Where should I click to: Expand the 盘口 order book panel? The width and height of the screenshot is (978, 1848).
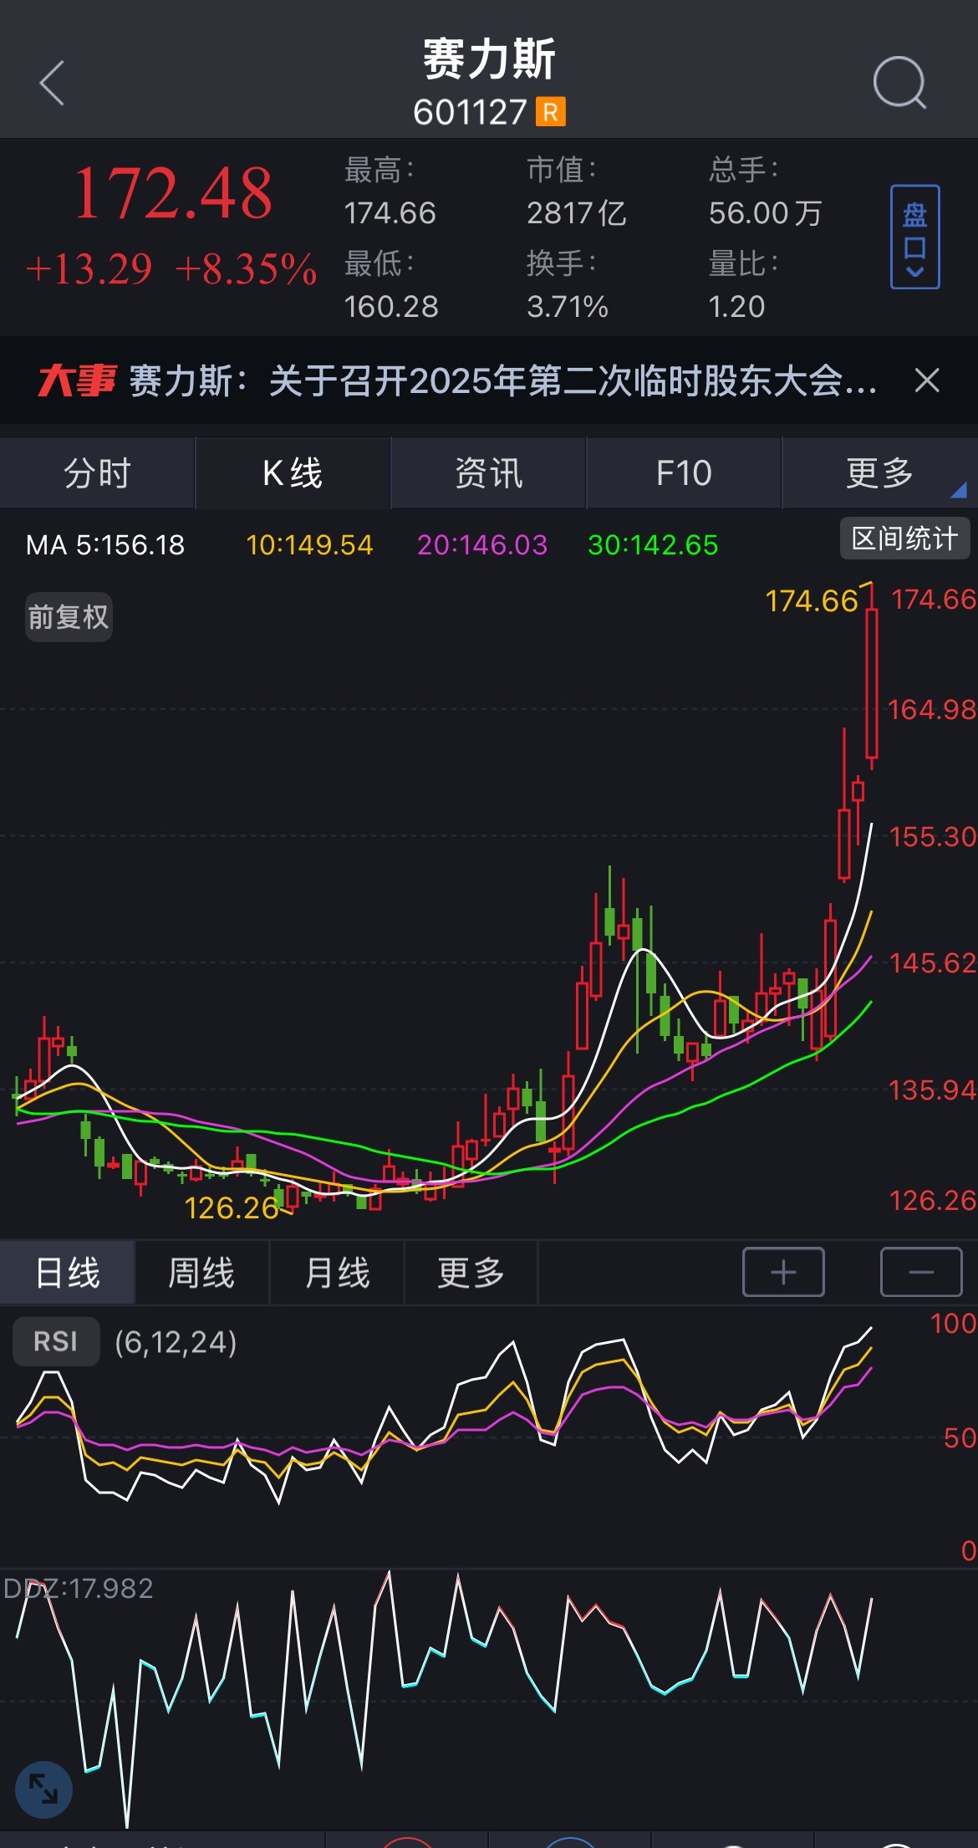914,237
